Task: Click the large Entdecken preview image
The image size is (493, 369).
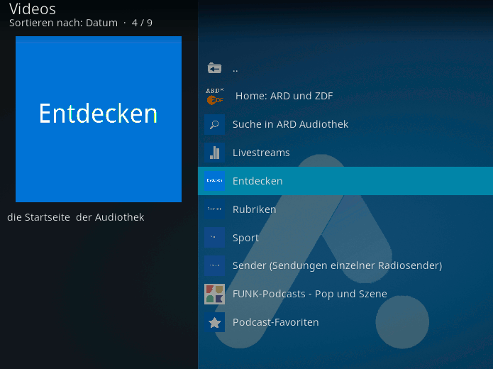Action: click(x=99, y=119)
